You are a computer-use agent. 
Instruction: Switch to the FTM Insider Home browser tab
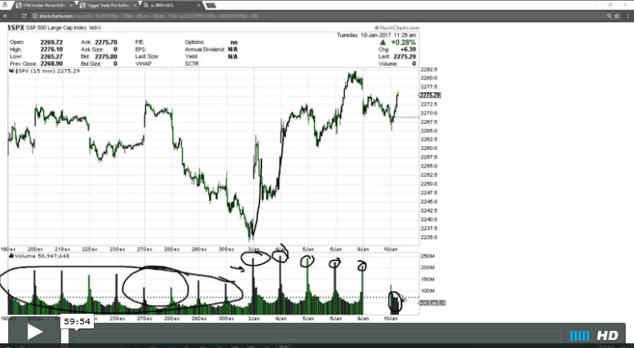point(38,5)
